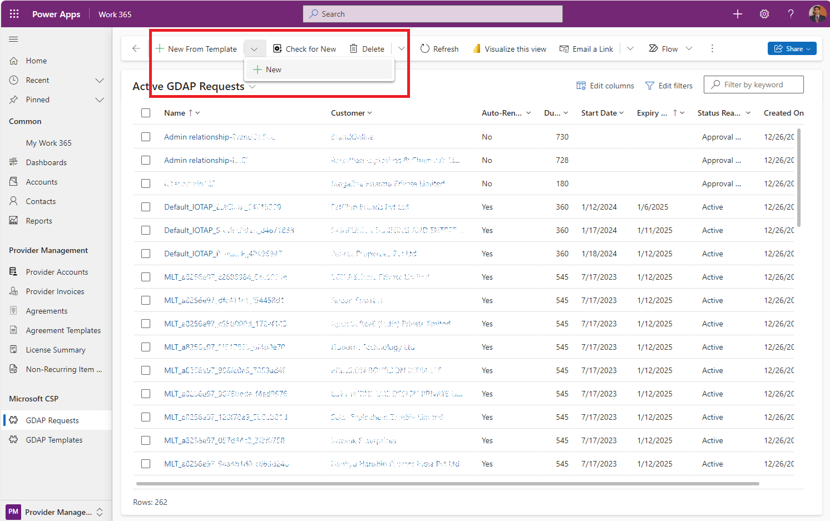The height and width of the screenshot is (521, 830).
Task: Open the Email a Link dropdown chevron
Action: pos(630,48)
